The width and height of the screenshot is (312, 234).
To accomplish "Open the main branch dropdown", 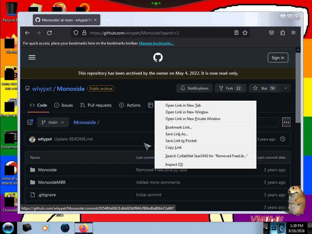I will (x=53, y=122).
